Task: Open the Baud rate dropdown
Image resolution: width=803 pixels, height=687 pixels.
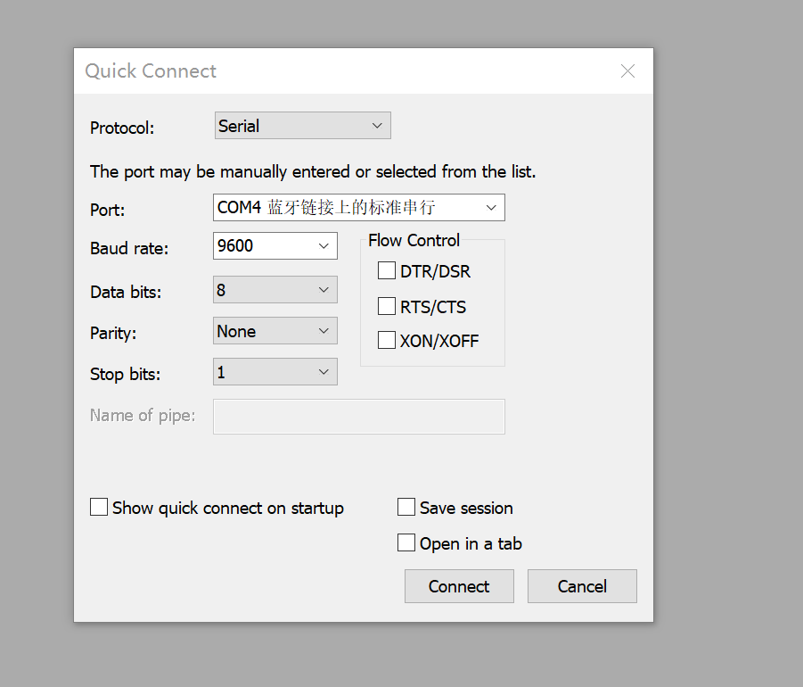Action: point(324,245)
